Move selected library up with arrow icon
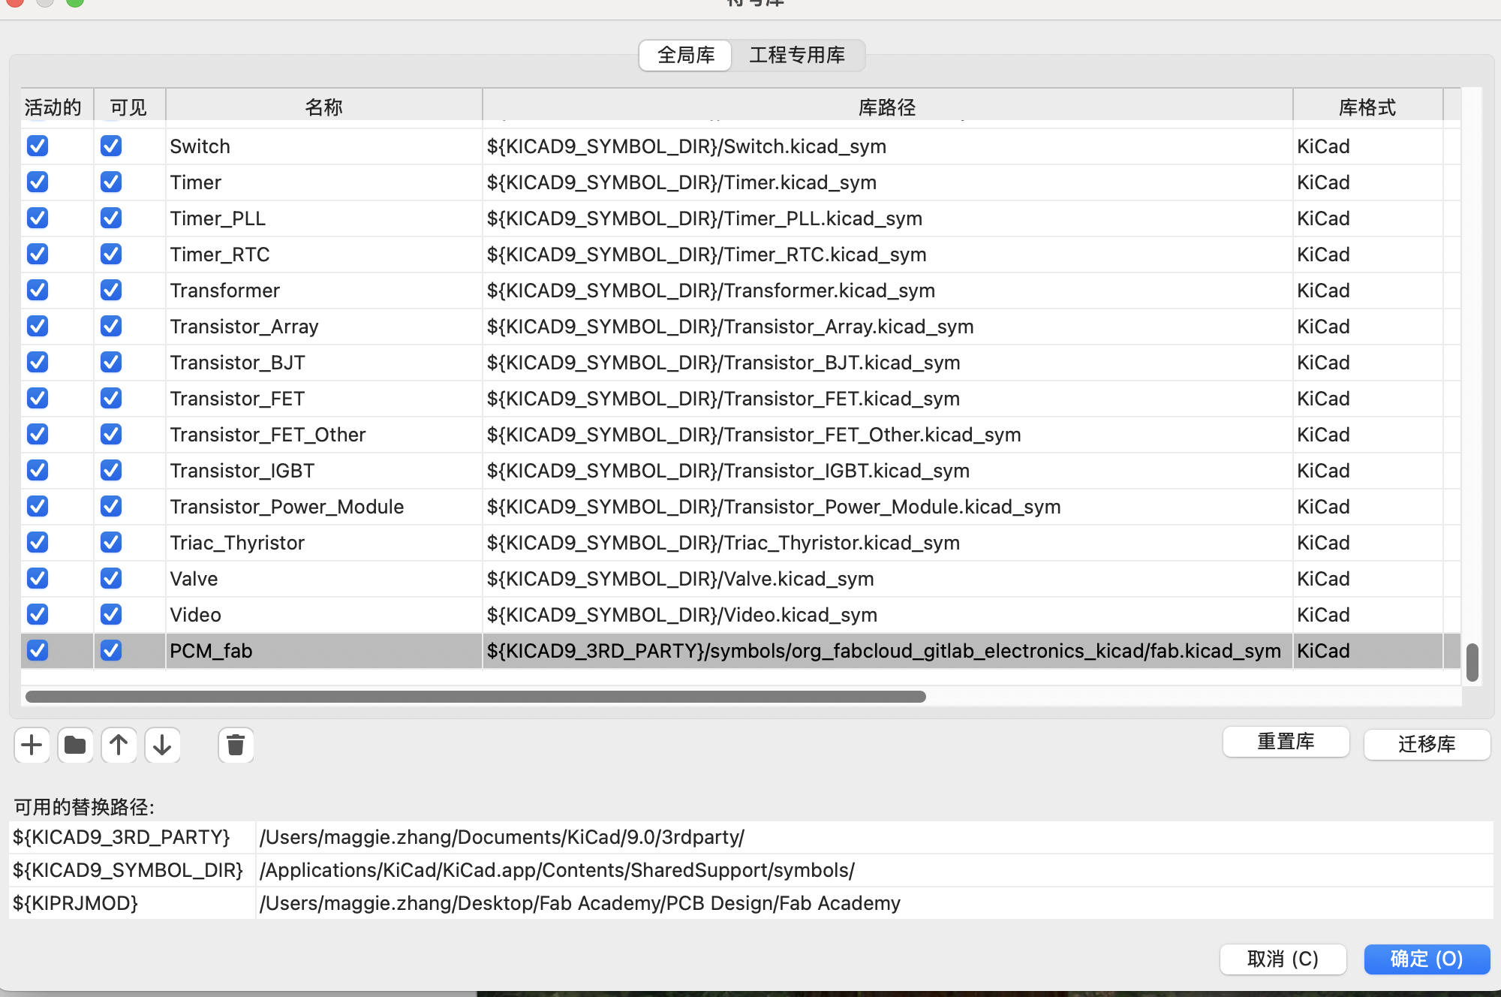The image size is (1501, 997). point(119,745)
